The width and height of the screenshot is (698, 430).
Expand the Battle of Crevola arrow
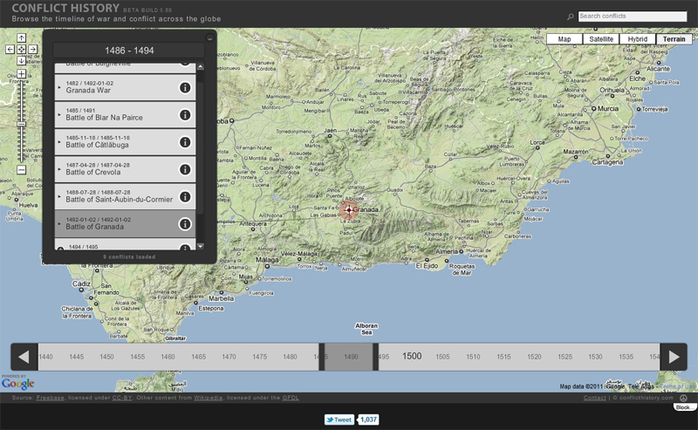pos(59,169)
